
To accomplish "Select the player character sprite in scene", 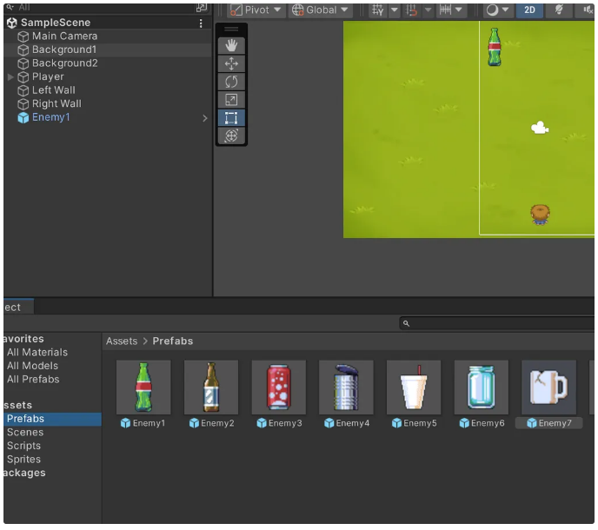I will click(540, 215).
